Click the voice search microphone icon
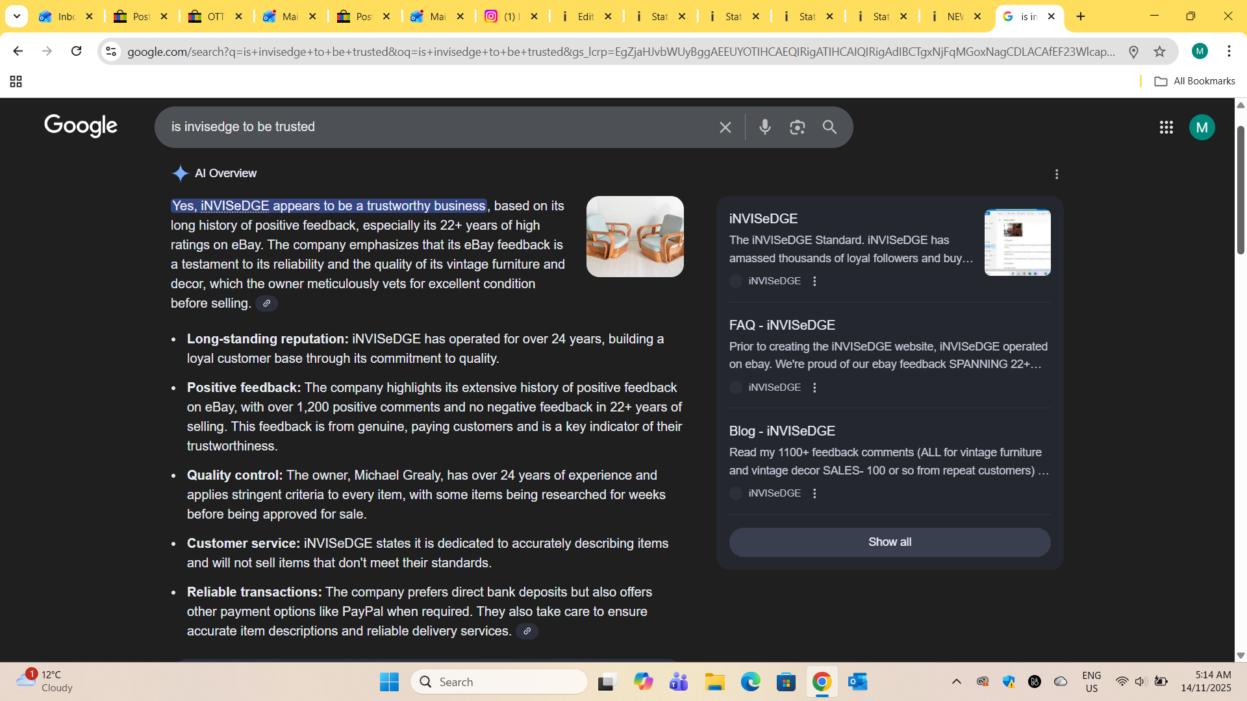Viewport: 1247px width, 701px height. click(x=765, y=127)
